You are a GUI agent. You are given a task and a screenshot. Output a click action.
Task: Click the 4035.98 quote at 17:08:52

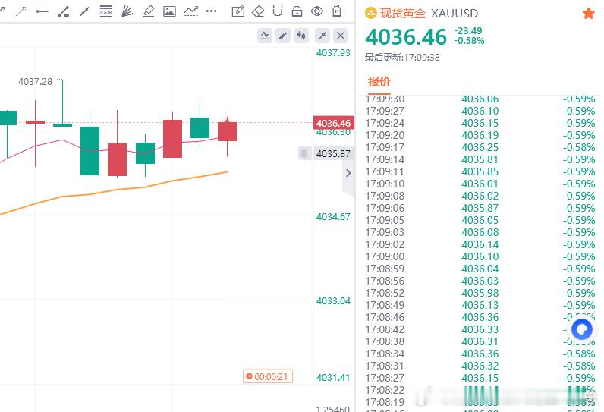click(x=480, y=293)
